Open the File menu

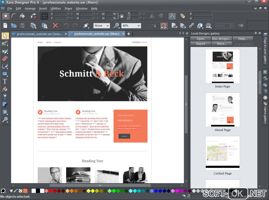pyautogui.click(x=9, y=8)
